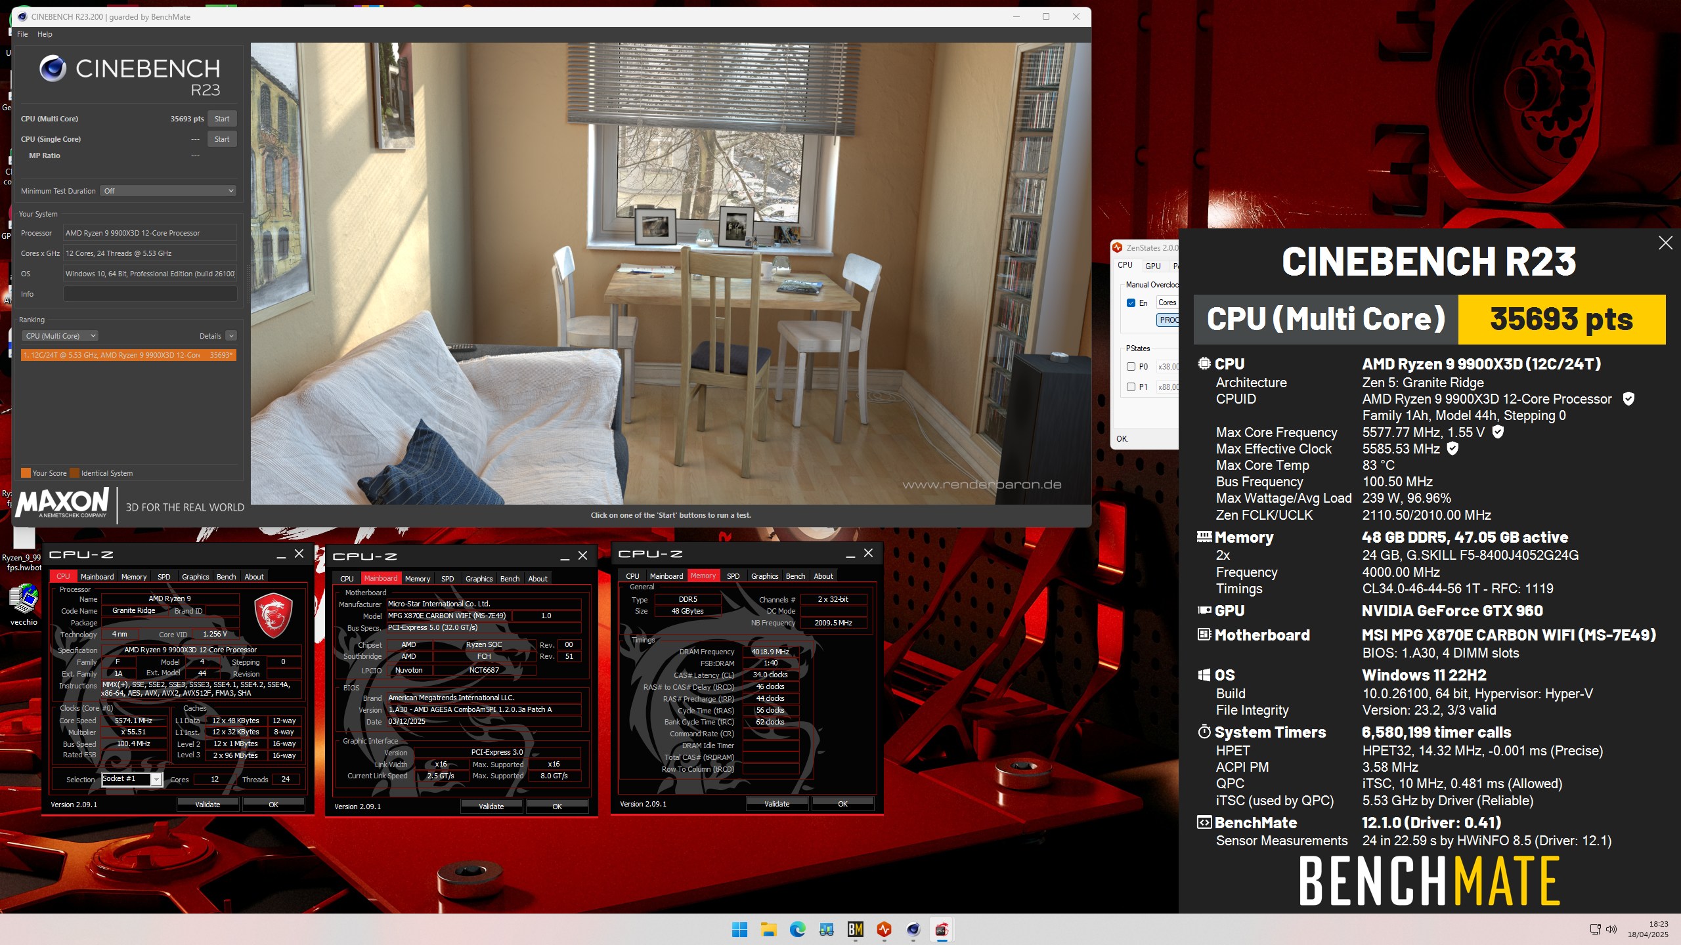1681x945 pixels.
Task: Click verified shield next to Max Effective Clock
Action: click(1452, 448)
